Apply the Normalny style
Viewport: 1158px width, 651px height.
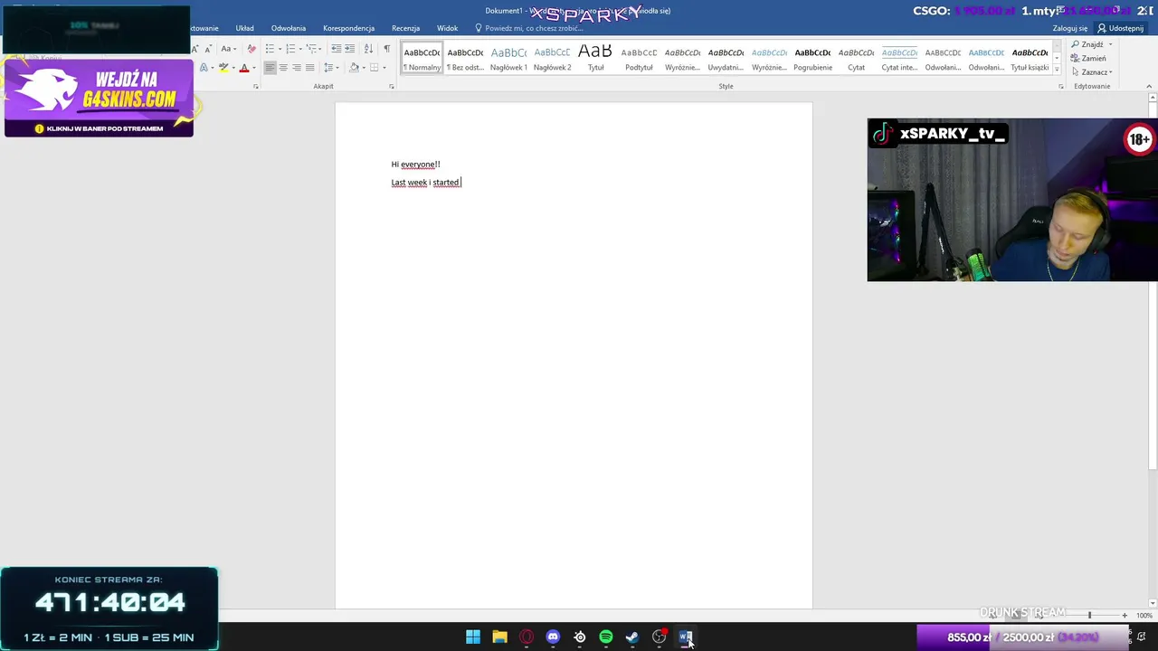coord(422,59)
